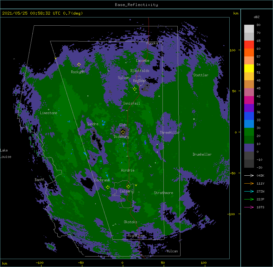
Task: Click the Innisfail town label
Action: tap(131, 103)
